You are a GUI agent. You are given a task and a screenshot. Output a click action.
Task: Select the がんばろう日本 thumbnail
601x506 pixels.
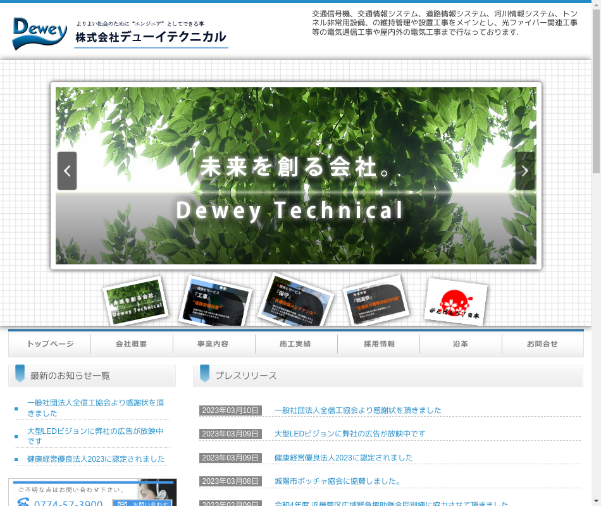[x=455, y=302]
